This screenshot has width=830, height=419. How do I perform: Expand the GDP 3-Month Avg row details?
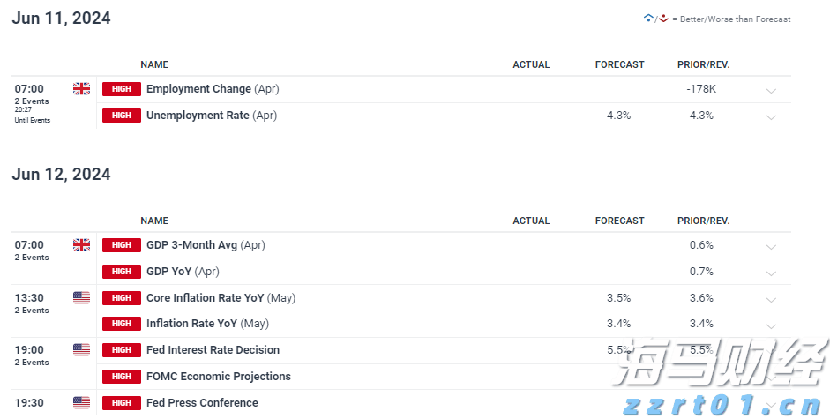tap(771, 246)
